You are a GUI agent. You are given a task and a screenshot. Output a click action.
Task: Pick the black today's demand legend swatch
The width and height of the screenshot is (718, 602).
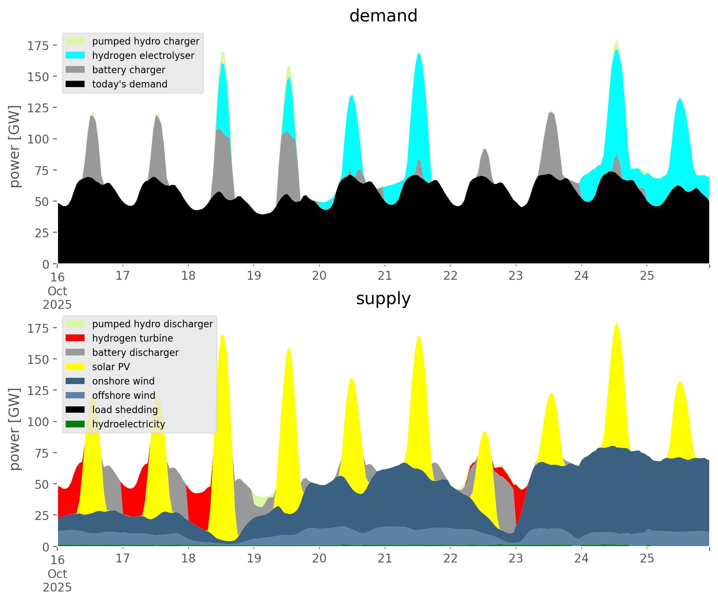pos(75,84)
